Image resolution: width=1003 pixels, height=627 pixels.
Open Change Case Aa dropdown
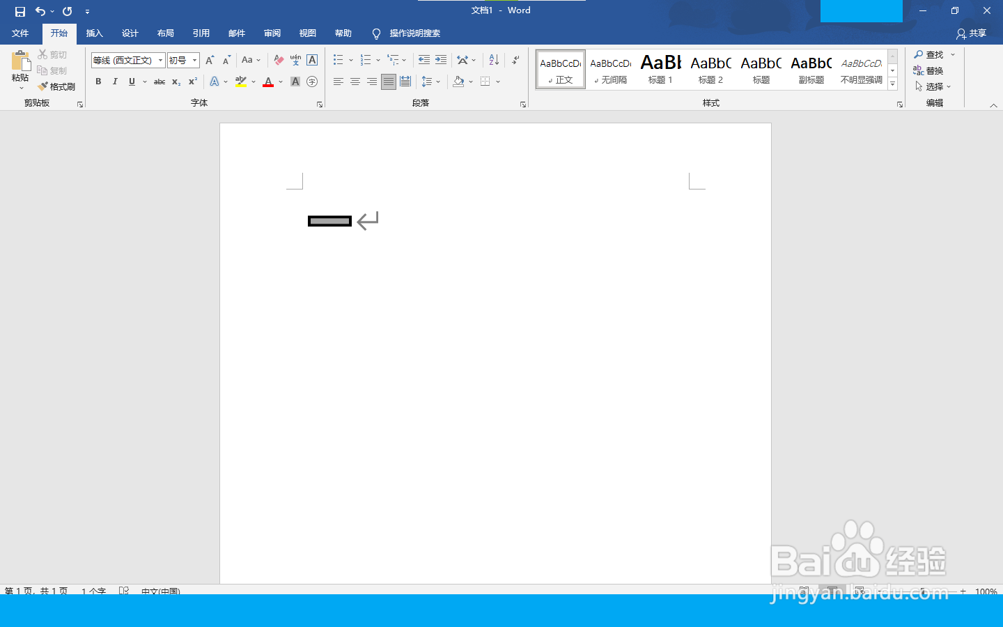click(251, 60)
